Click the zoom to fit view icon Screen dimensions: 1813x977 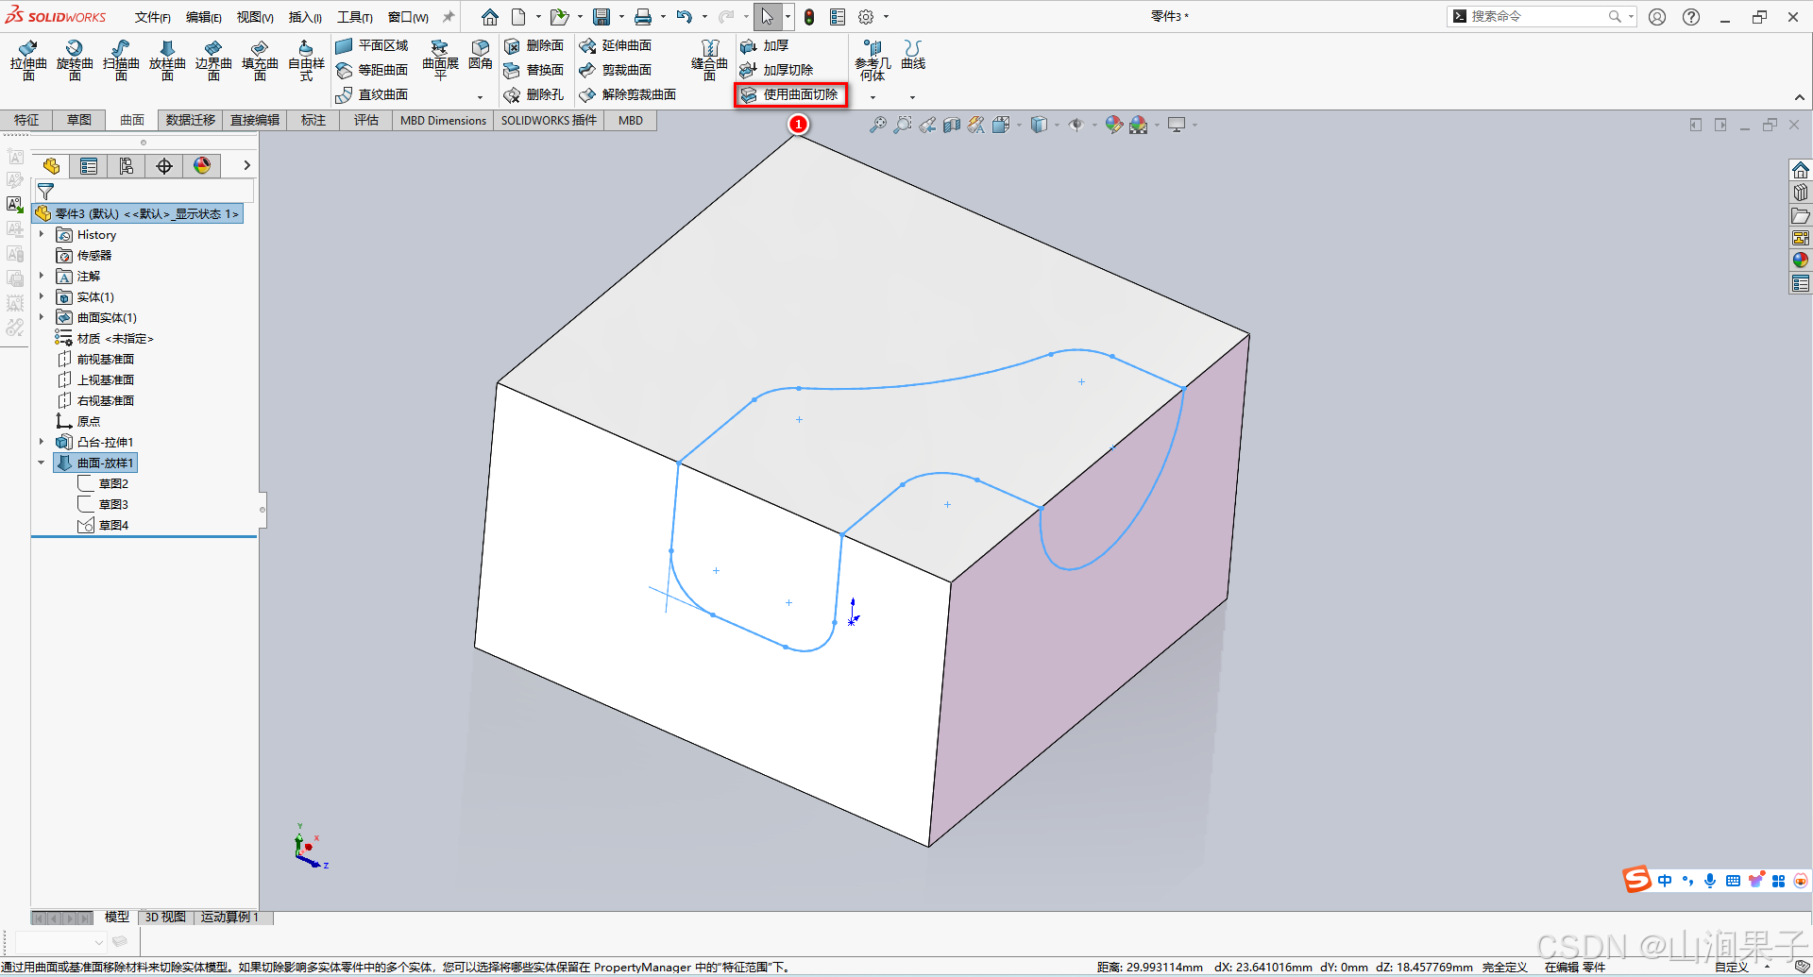click(x=878, y=125)
